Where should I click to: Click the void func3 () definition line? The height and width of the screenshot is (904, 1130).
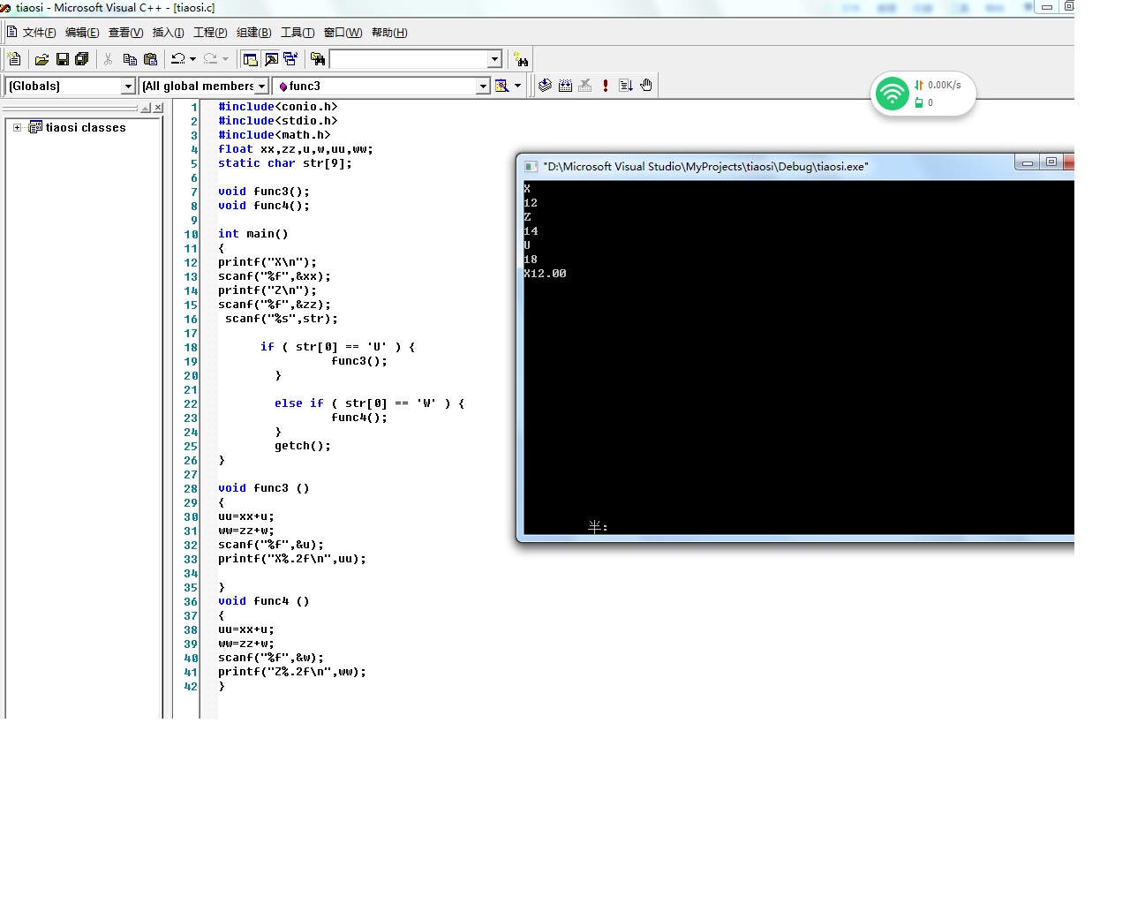tap(264, 488)
